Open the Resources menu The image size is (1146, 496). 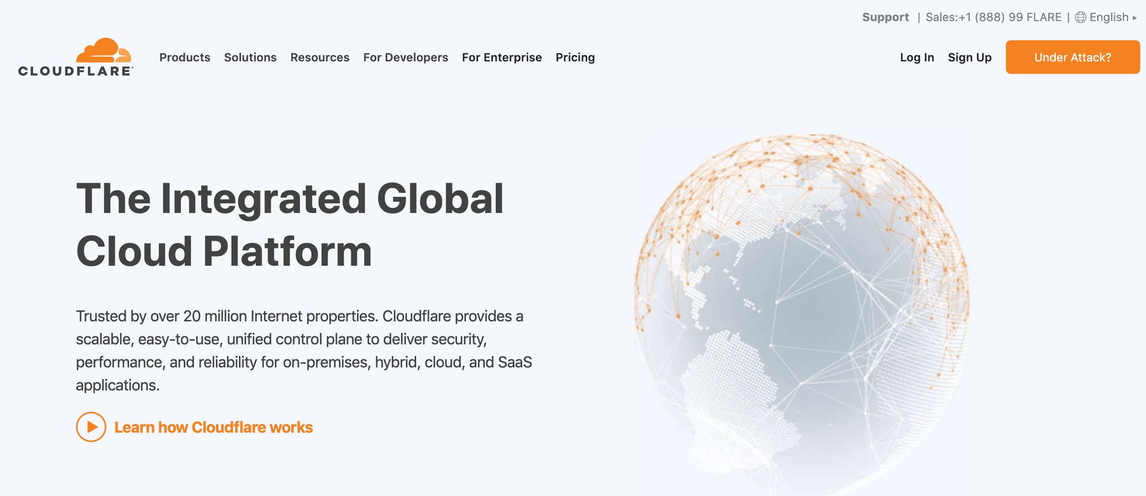coord(320,58)
